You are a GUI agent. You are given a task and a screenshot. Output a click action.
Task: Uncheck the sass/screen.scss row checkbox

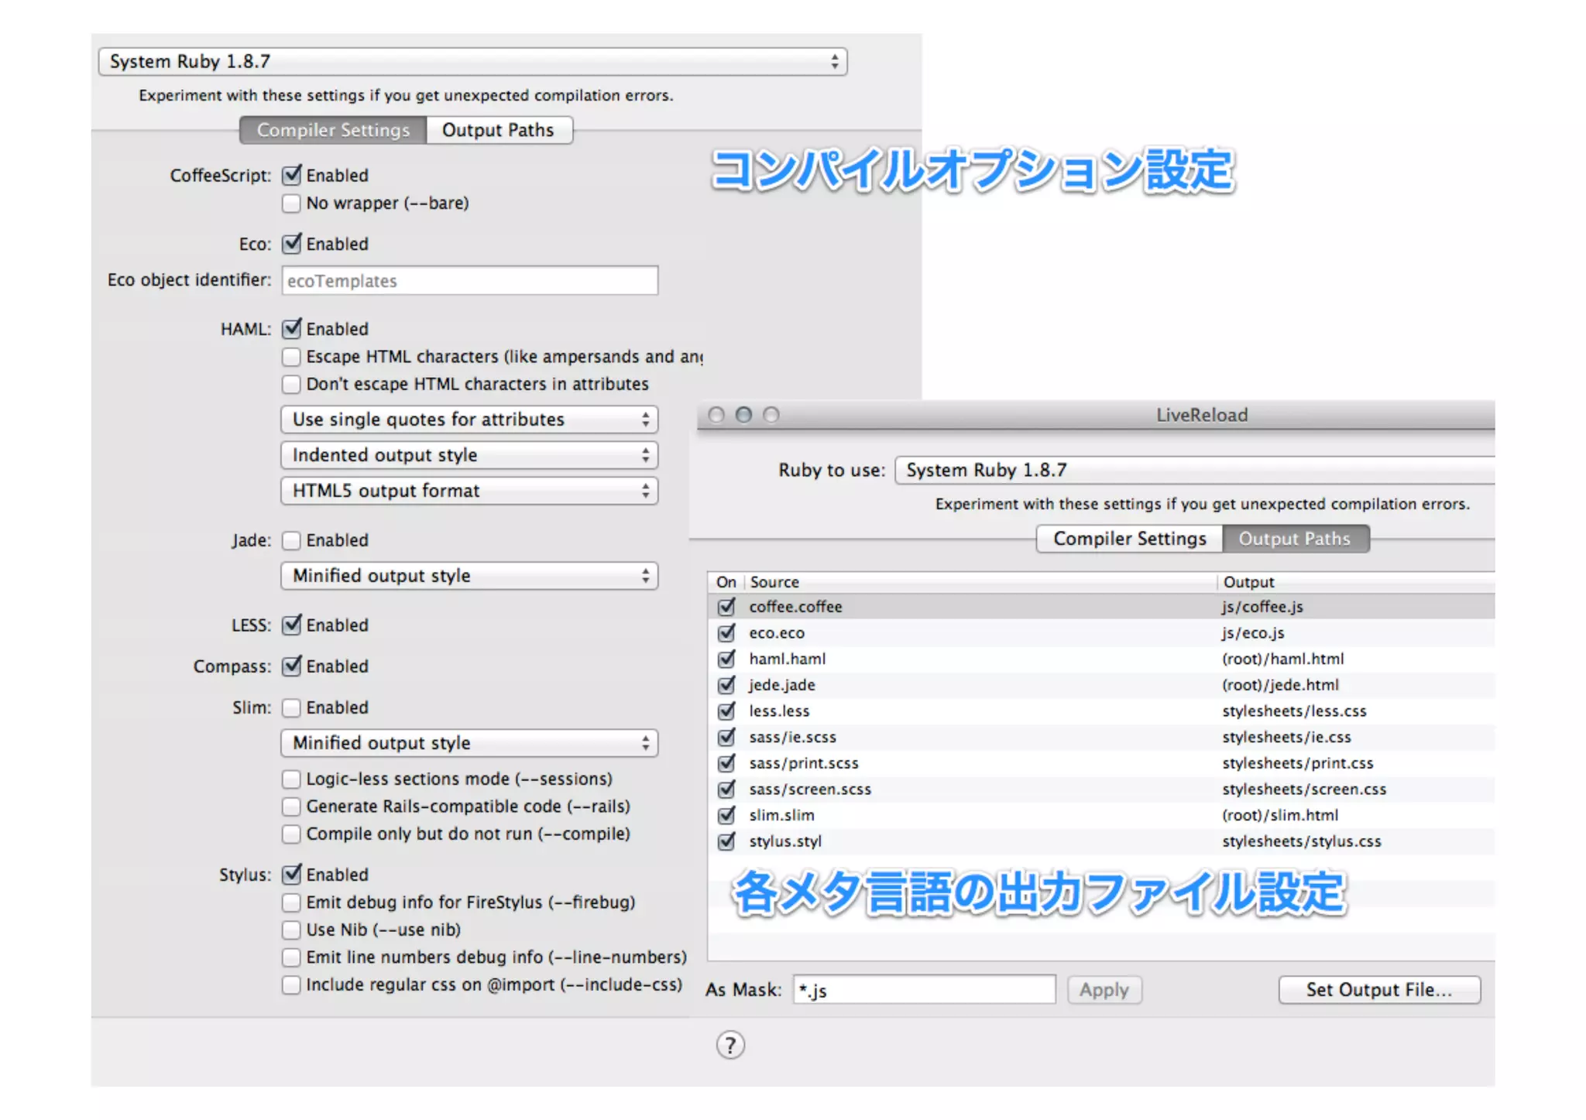726,789
